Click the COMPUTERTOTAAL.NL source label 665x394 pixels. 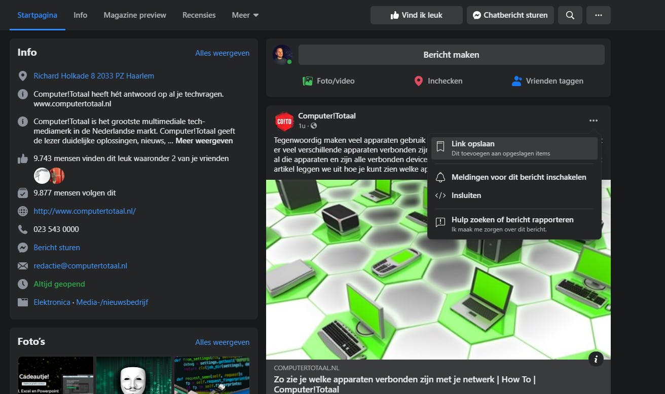[x=307, y=368]
